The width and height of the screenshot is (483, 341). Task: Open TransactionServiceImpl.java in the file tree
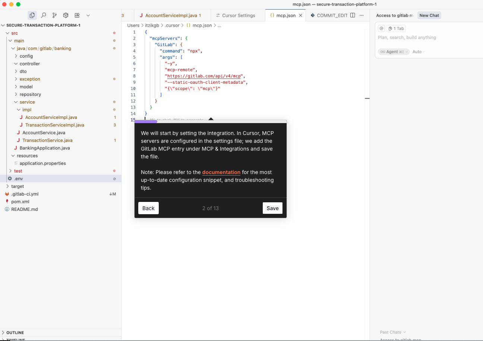(x=55, y=125)
